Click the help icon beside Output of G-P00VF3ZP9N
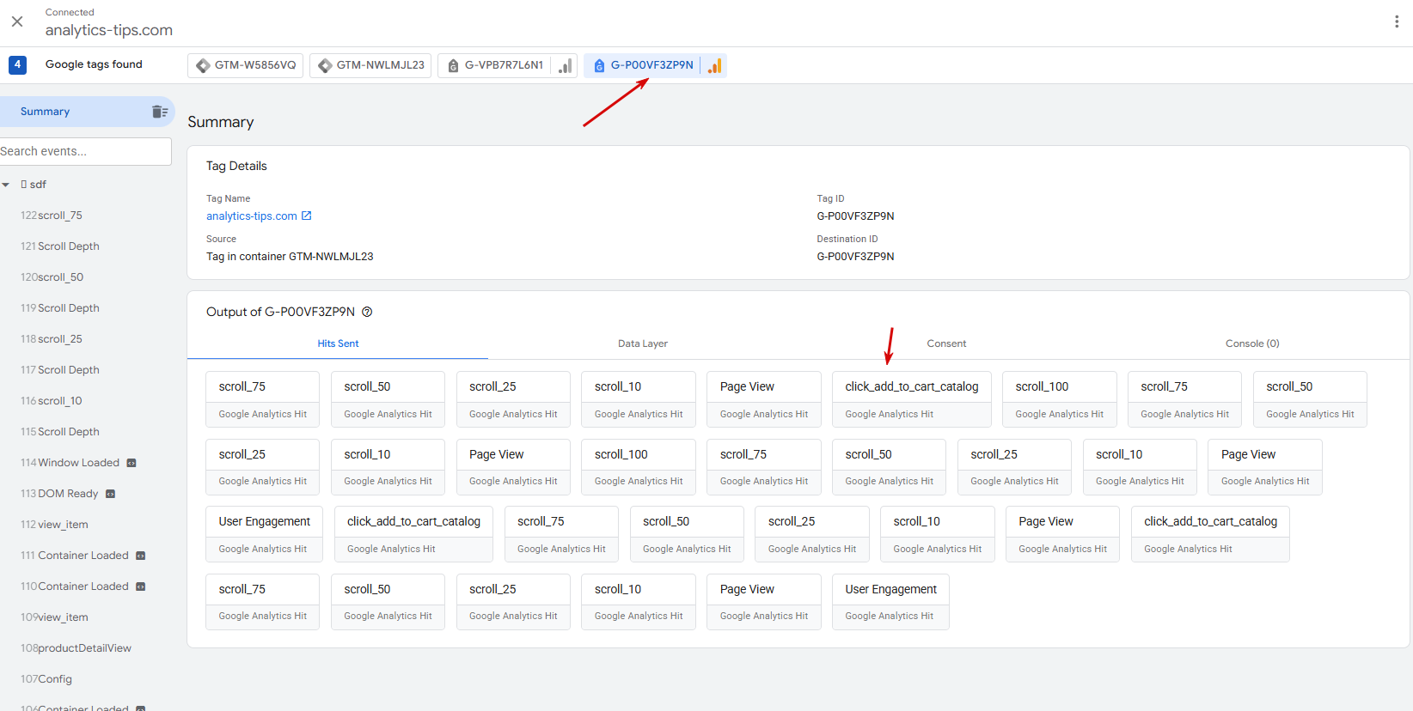The width and height of the screenshot is (1413, 711). click(x=367, y=312)
